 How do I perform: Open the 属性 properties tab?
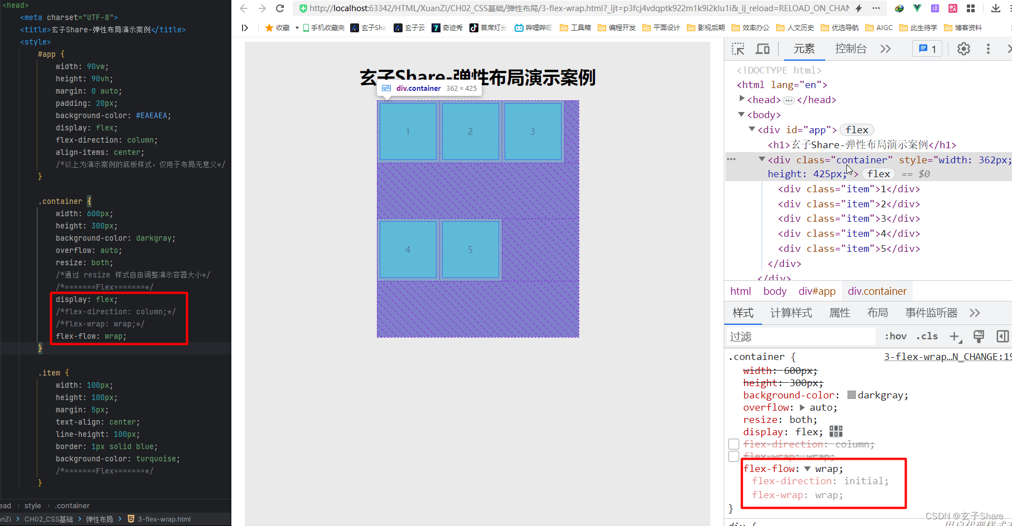tap(840, 313)
